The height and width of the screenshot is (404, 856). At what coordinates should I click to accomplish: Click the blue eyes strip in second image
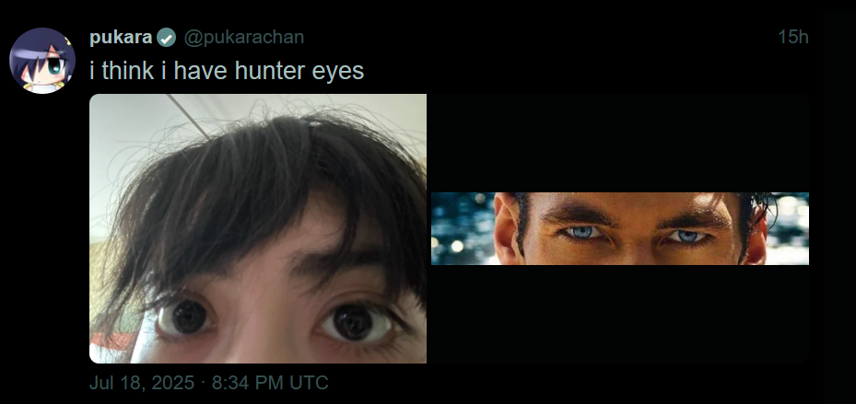click(x=619, y=228)
